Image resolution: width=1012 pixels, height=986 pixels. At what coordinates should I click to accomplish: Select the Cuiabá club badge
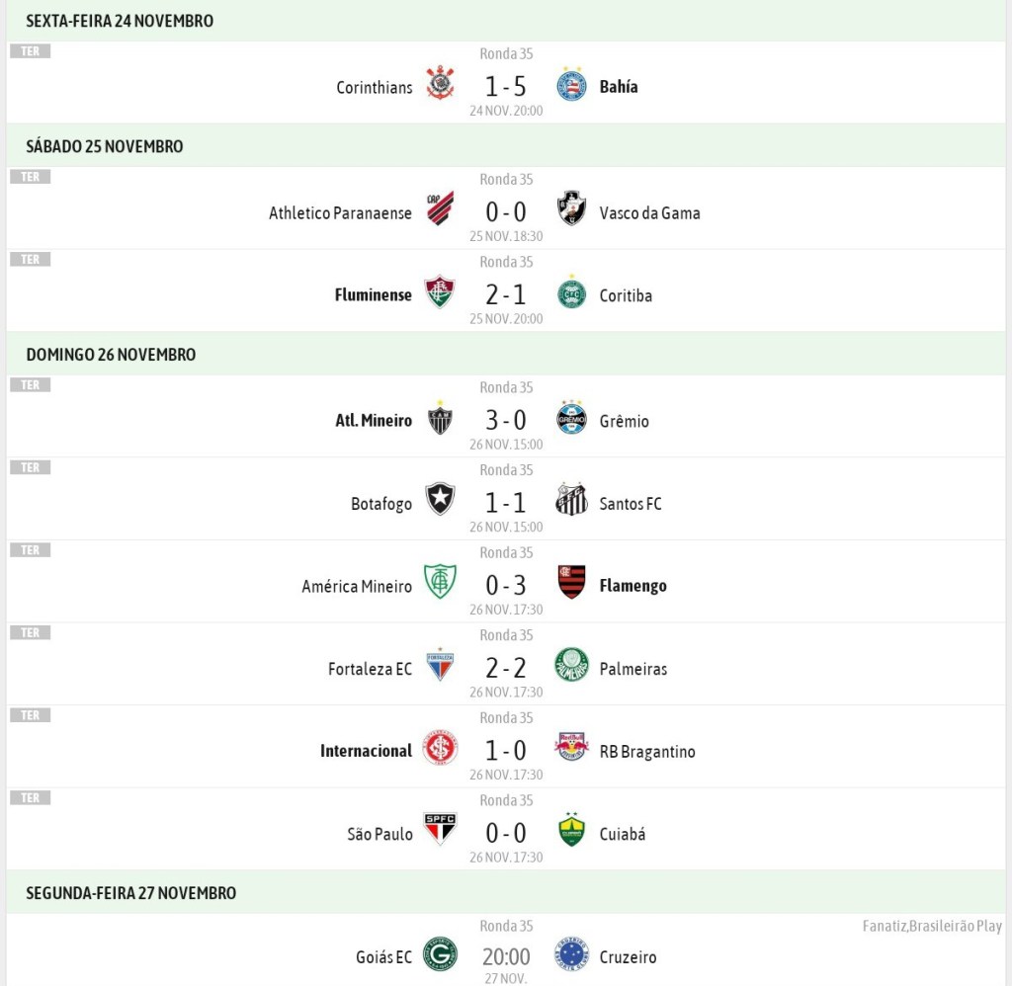(x=571, y=830)
